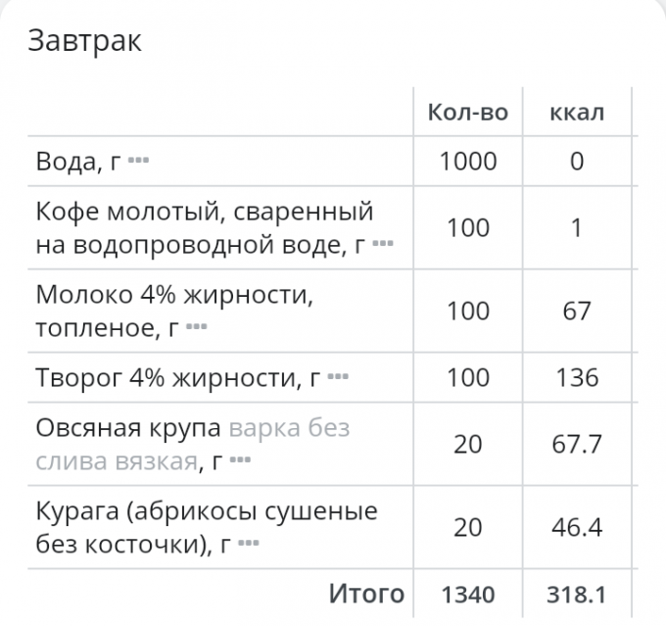The height and width of the screenshot is (626, 666).
Task: Edit the Курага quantity value 20
Action: (468, 527)
